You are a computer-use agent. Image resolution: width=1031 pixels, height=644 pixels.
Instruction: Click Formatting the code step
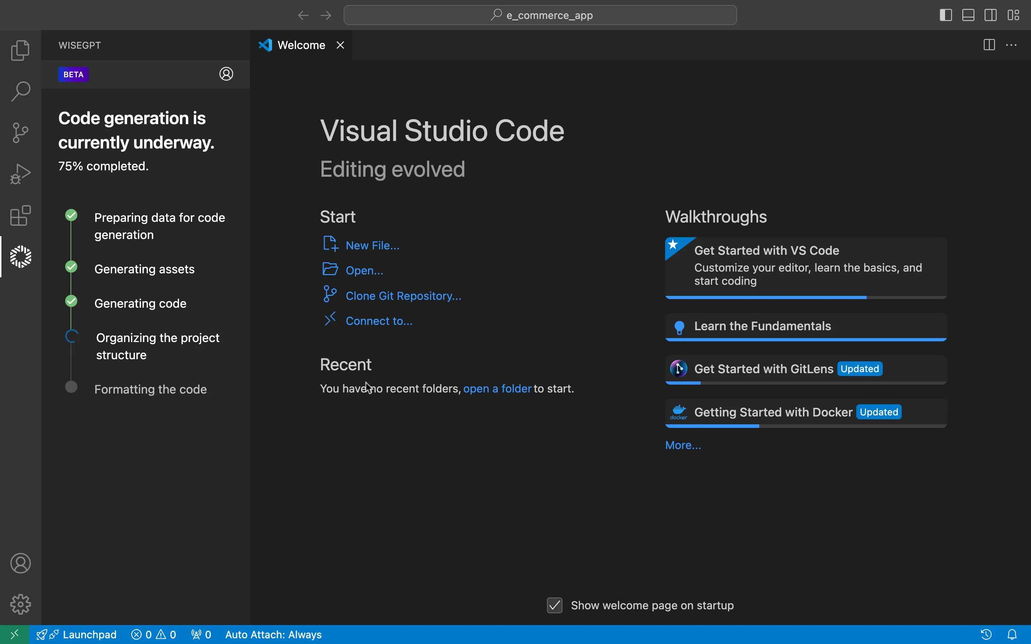coord(150,389)
